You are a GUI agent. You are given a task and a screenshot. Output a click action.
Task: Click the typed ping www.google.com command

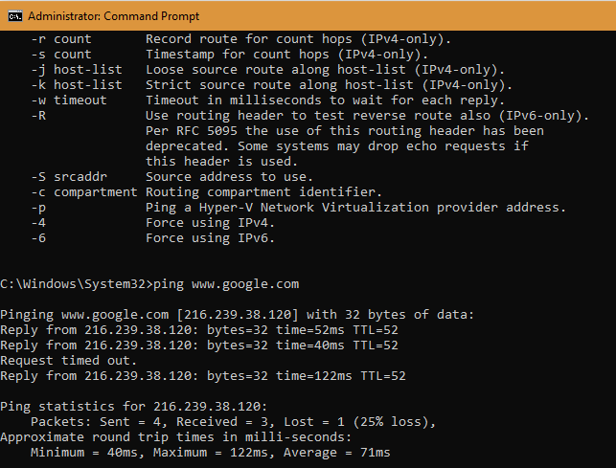pos(226,284)
